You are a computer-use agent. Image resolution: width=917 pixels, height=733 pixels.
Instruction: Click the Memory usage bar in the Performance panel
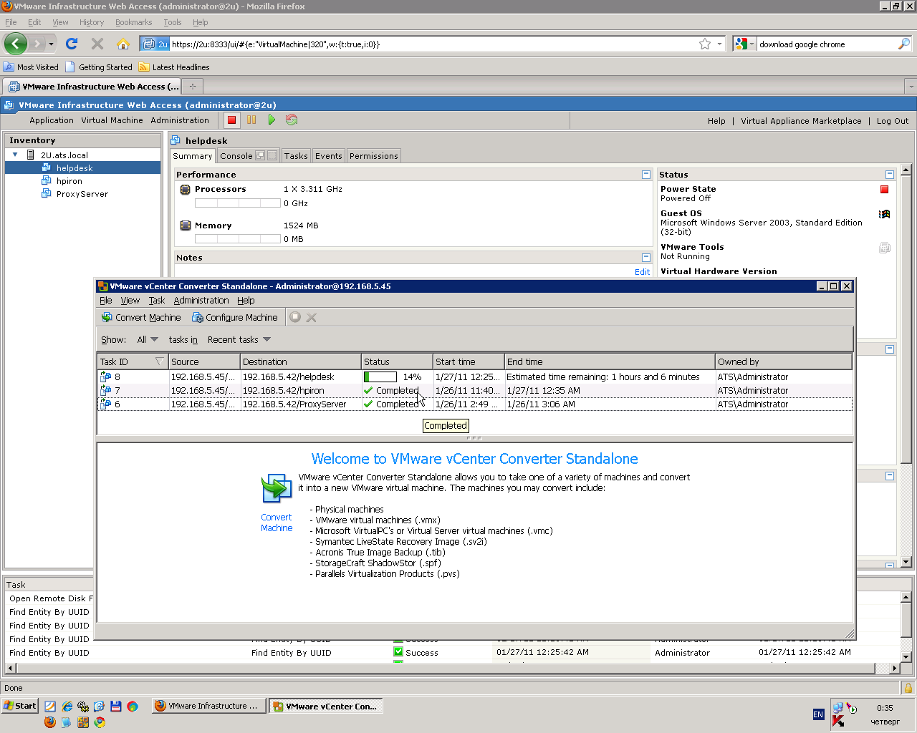(237, 239)
